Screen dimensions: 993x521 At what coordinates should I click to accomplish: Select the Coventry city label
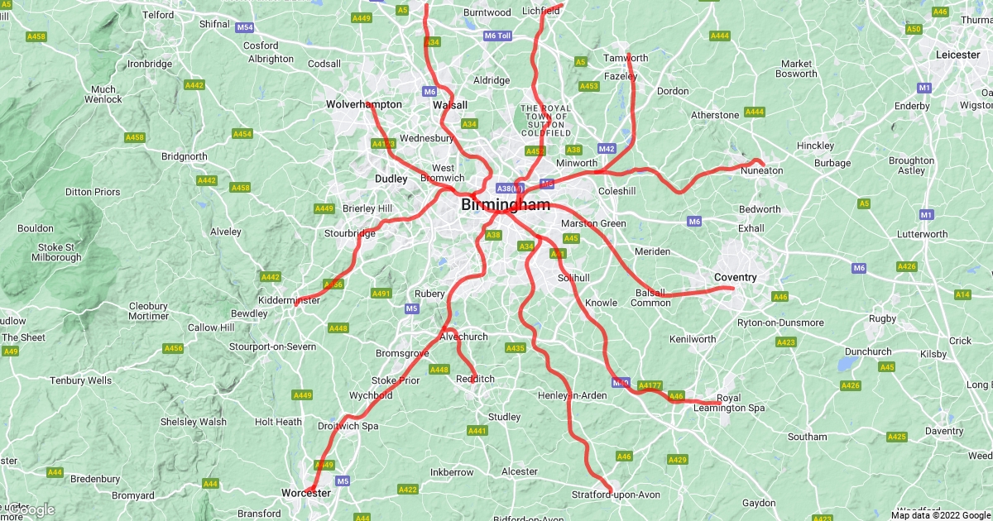tap(736, 278)
